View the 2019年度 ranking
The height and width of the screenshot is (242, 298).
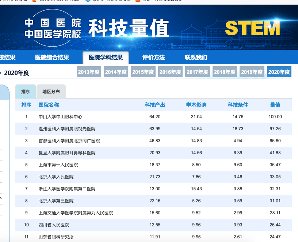252,72
